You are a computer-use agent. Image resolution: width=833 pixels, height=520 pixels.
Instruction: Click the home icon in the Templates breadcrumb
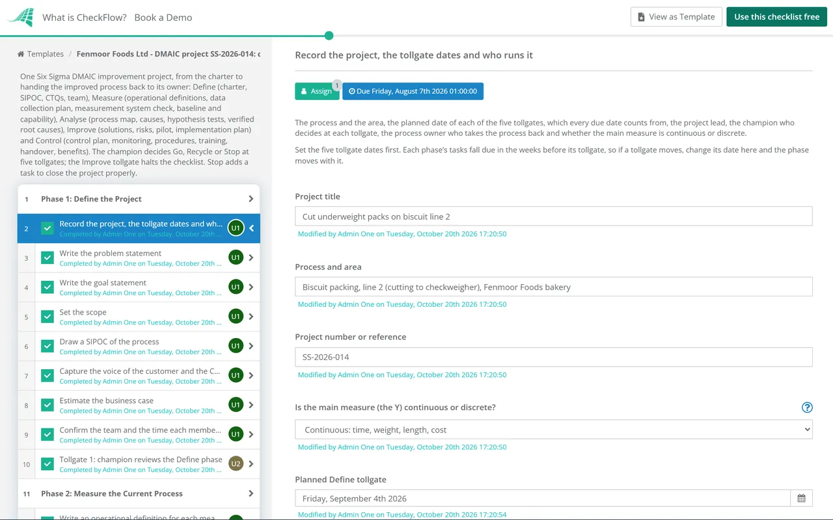click(21, 54)
